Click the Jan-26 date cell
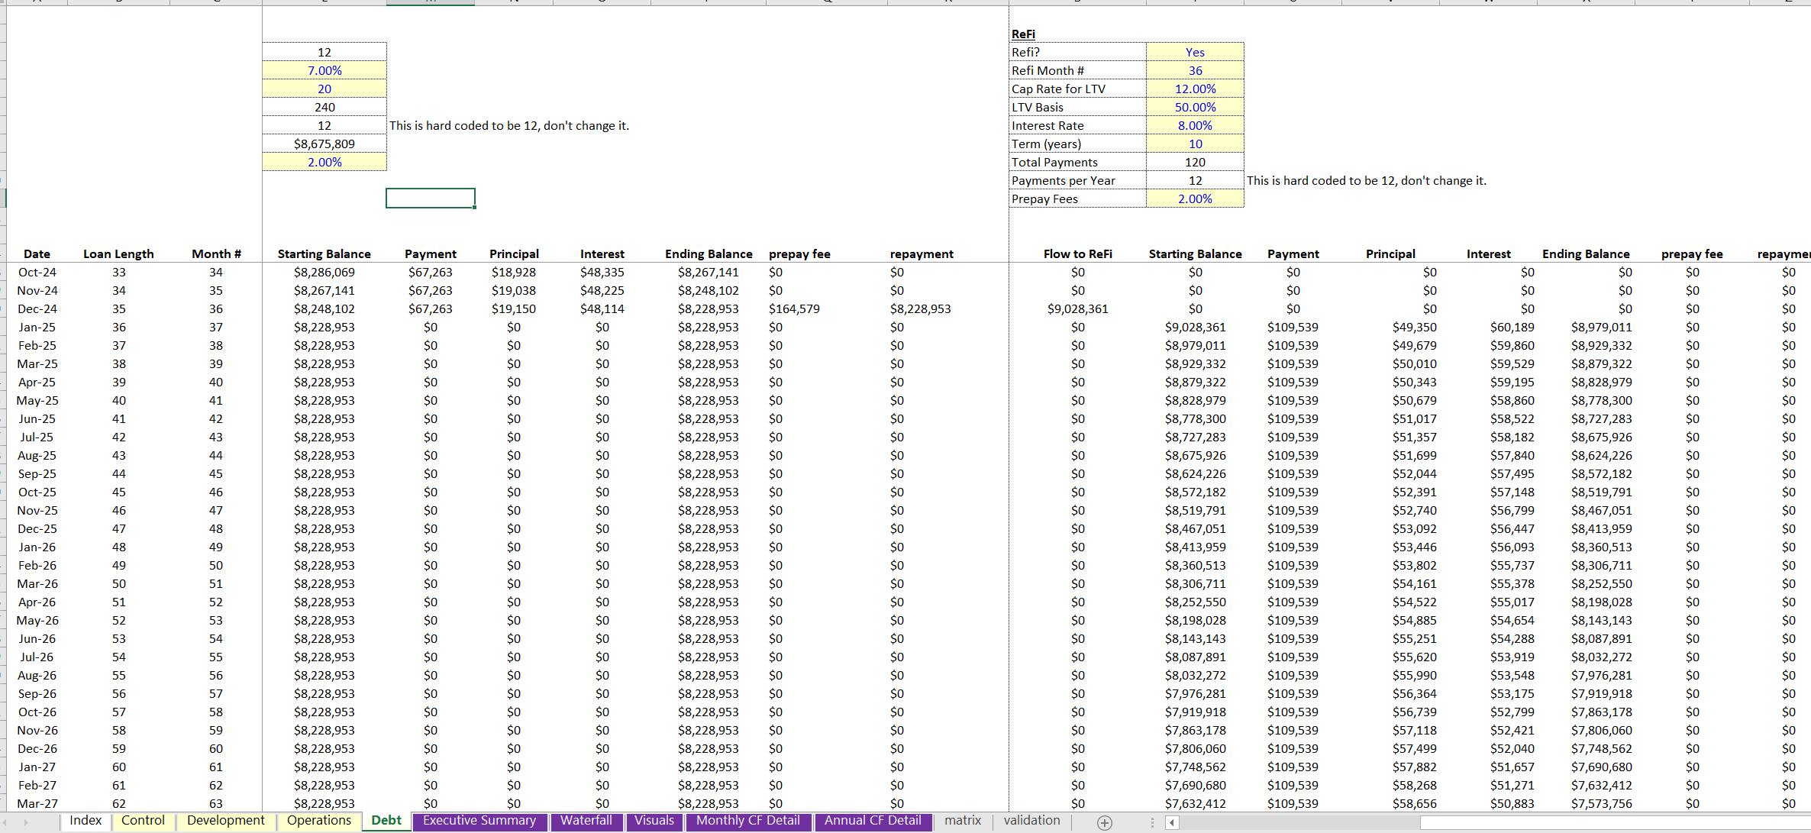 (37, 547)
